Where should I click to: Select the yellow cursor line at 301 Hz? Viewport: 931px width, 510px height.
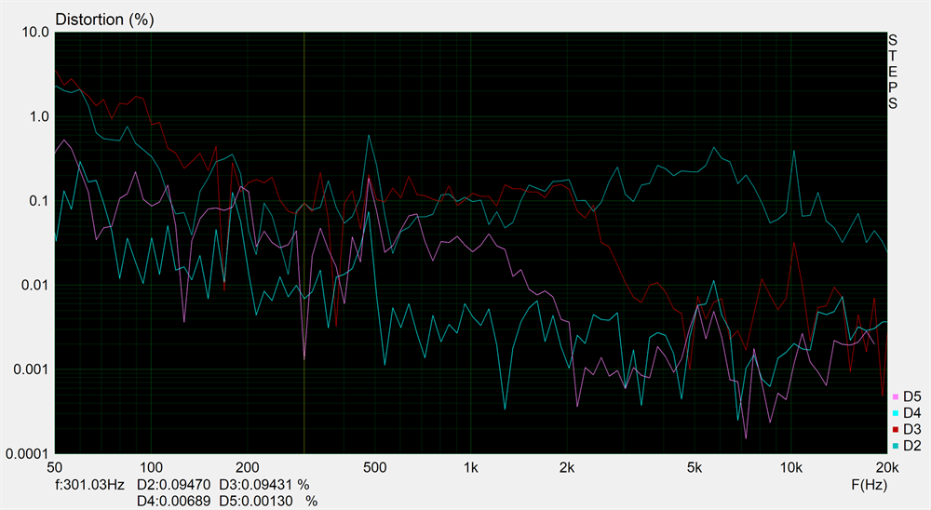tap(304, 243)
